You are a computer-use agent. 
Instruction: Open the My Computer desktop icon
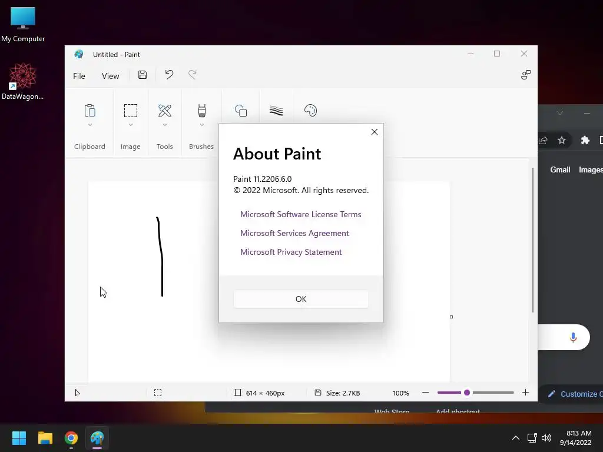23,24
